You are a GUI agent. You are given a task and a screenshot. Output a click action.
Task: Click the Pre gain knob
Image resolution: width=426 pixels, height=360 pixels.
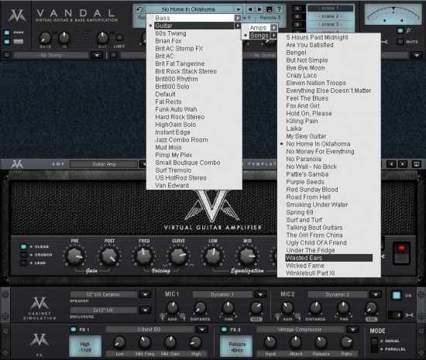[x=74, y=256]
